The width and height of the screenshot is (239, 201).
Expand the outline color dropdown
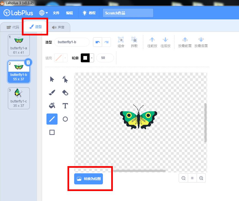92,58
